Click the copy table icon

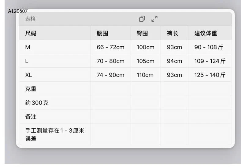click(142, 19)
